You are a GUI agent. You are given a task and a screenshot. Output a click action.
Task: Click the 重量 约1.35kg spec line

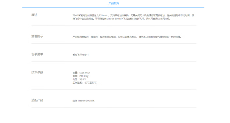(x=81, y=76)
